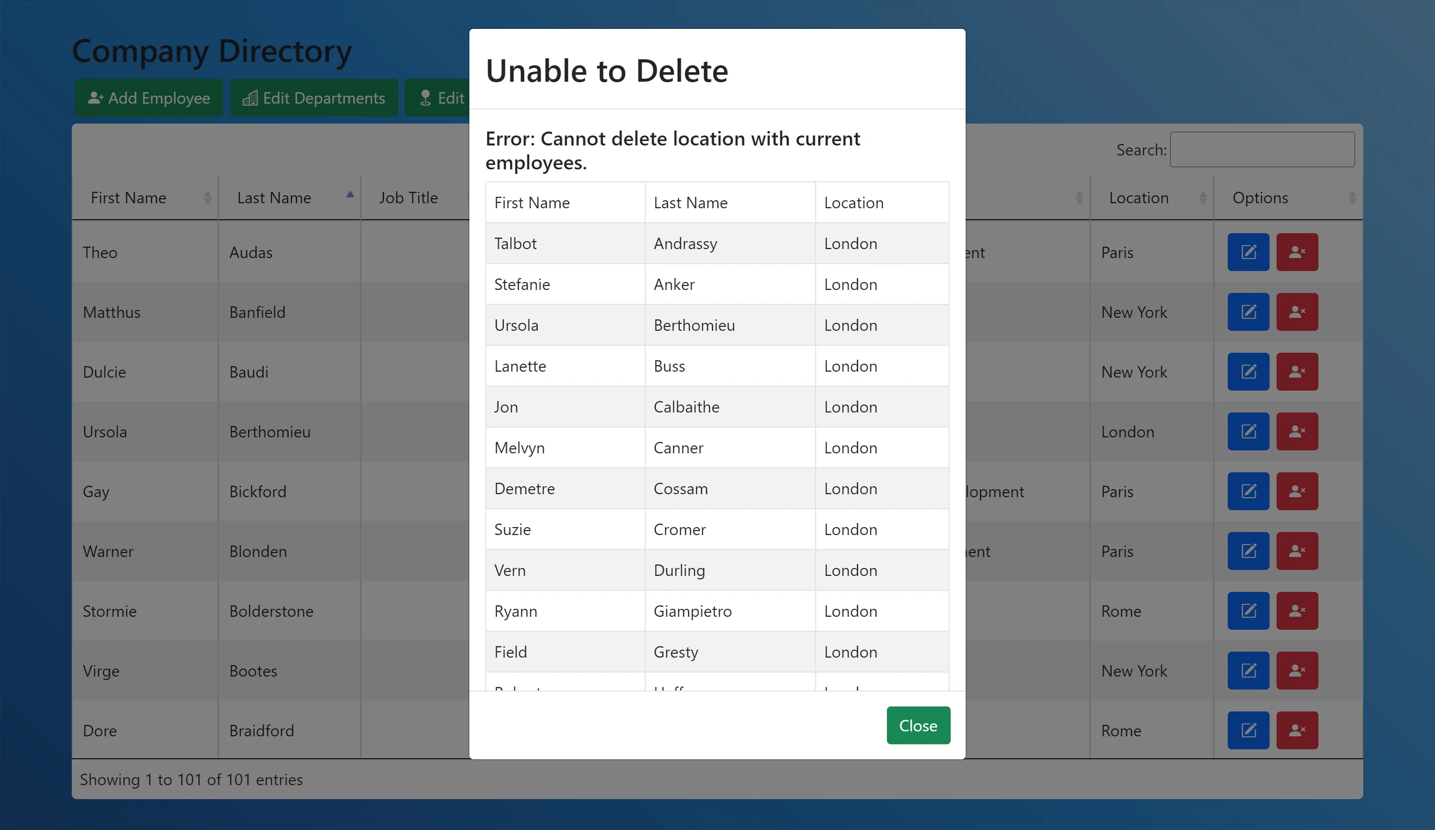This screenshot has height=830, width=1435.
Task: Click the remove icon for Dore Braidford
Action: point(1296,730)
